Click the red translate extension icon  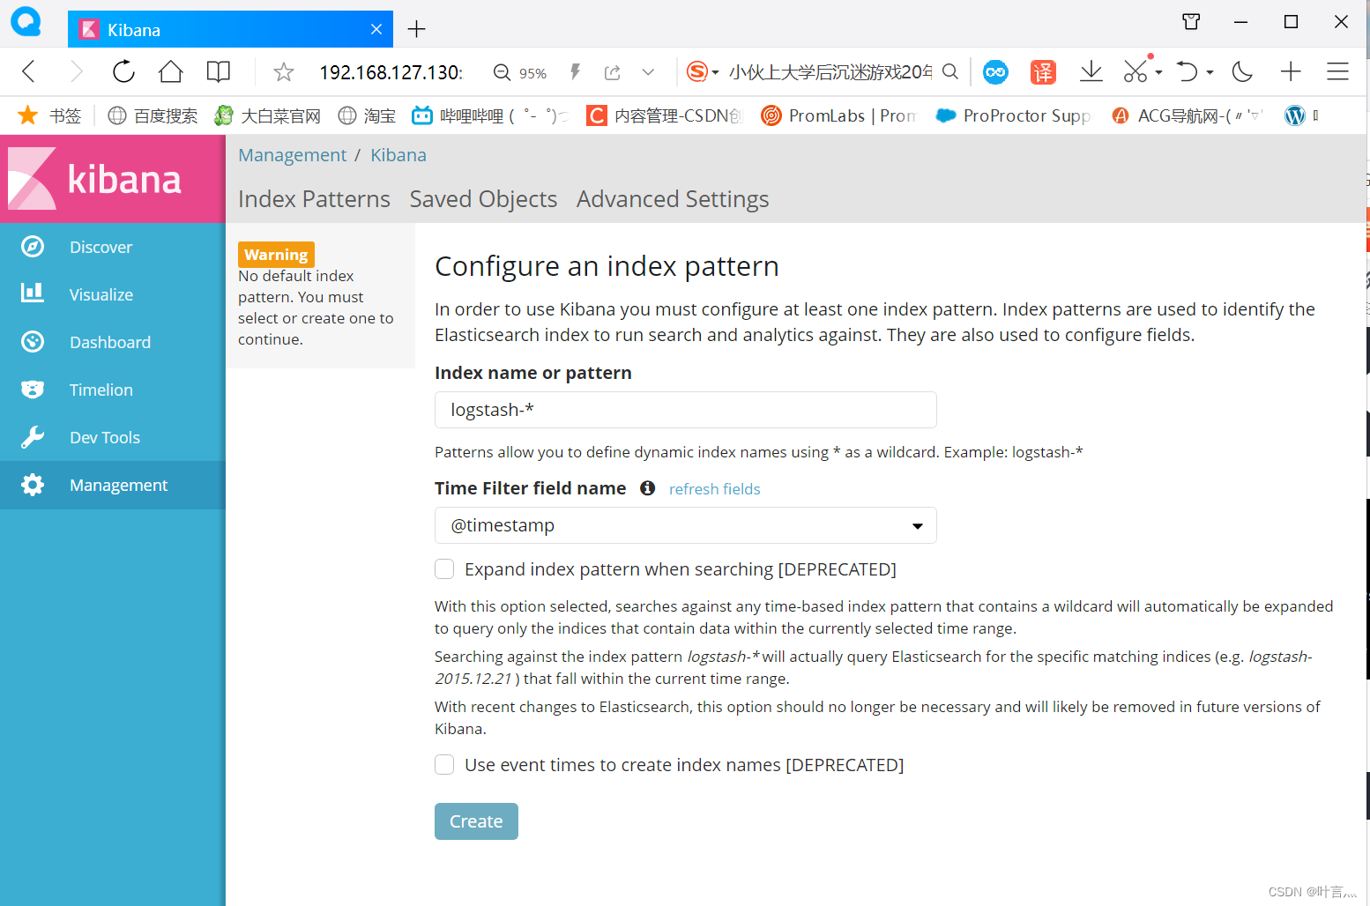(1043, 72)
